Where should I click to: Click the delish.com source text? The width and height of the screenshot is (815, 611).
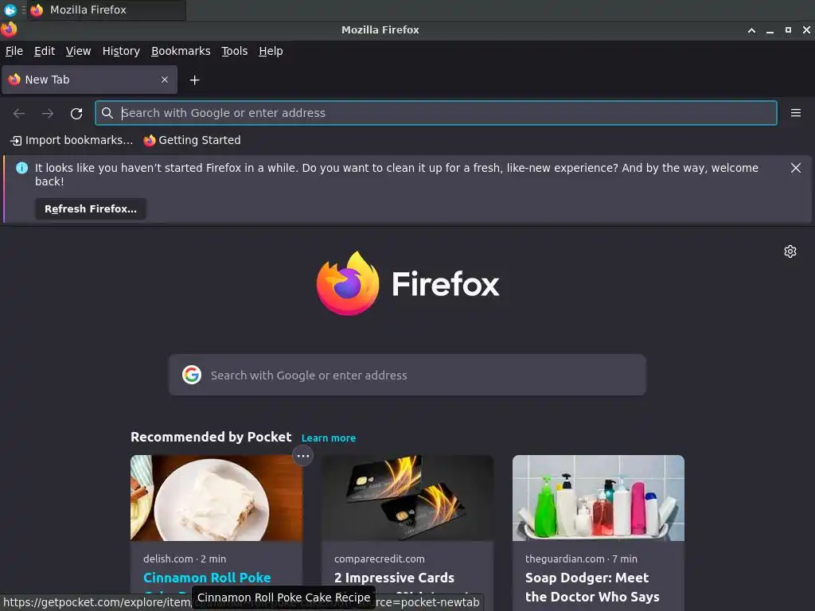click(x=168, y=559)
